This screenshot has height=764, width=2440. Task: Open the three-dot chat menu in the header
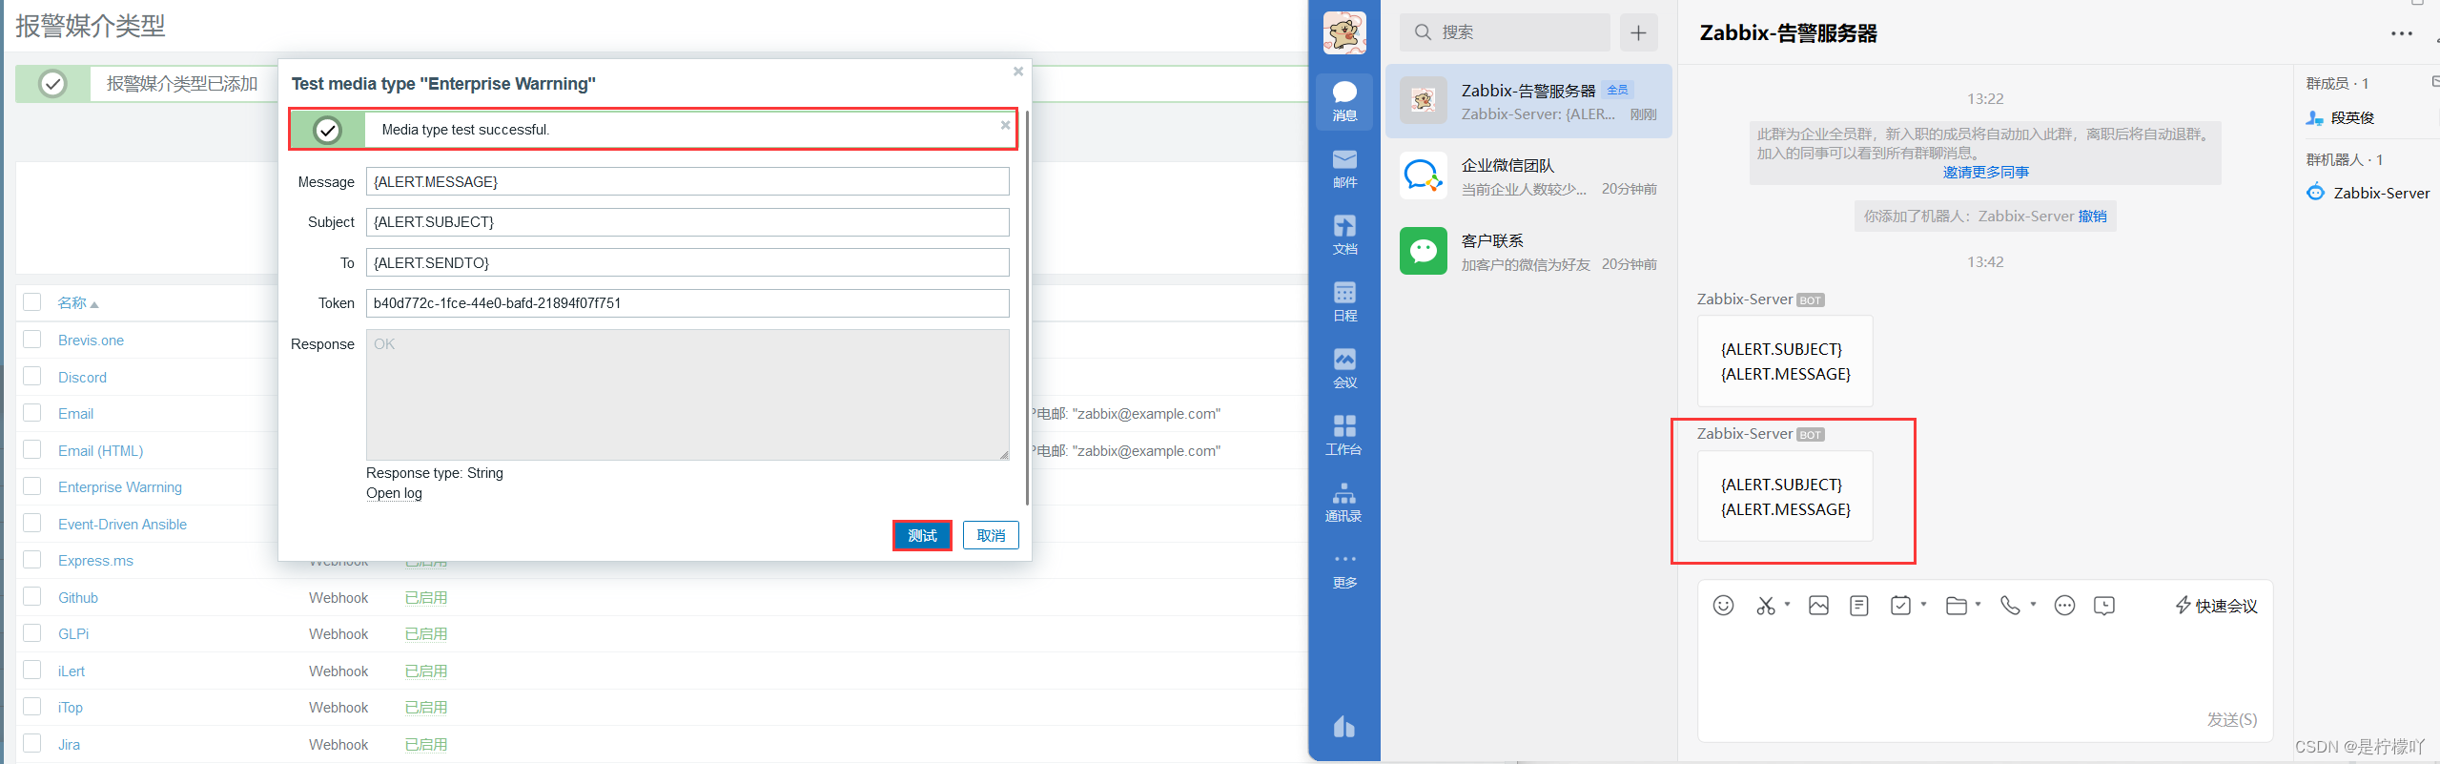pos(2402,33)
